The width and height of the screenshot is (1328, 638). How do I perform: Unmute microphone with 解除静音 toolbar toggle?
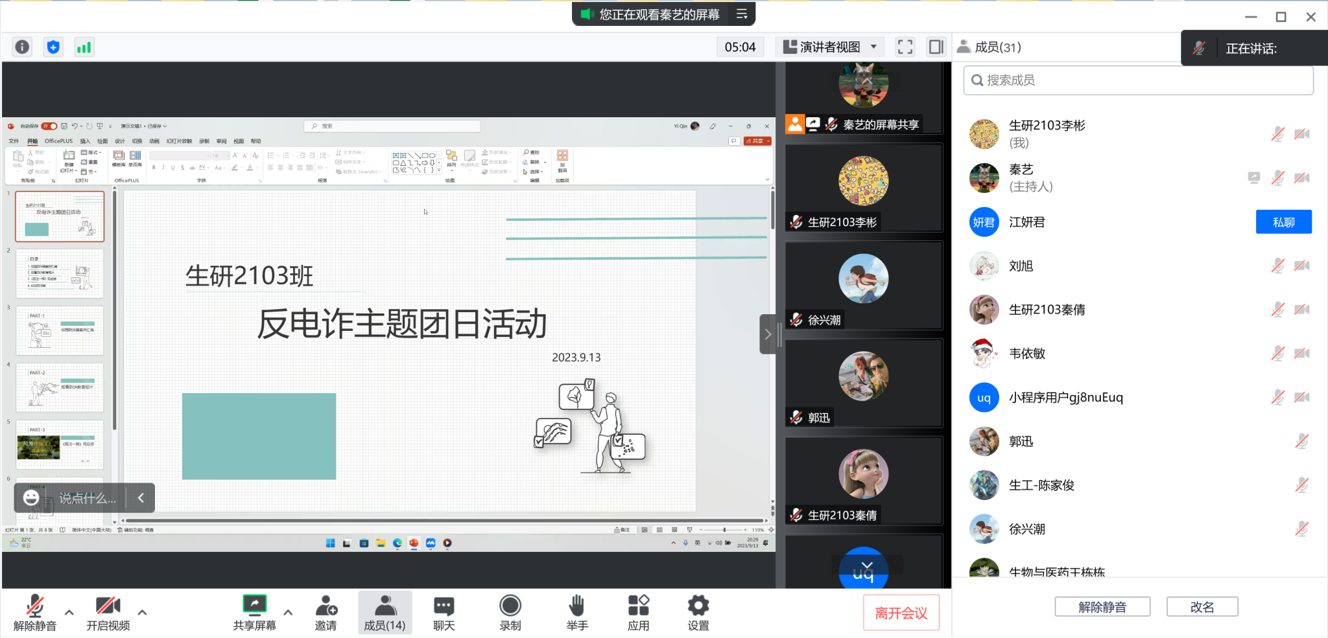pyautogui.click(x=35, y=613)
